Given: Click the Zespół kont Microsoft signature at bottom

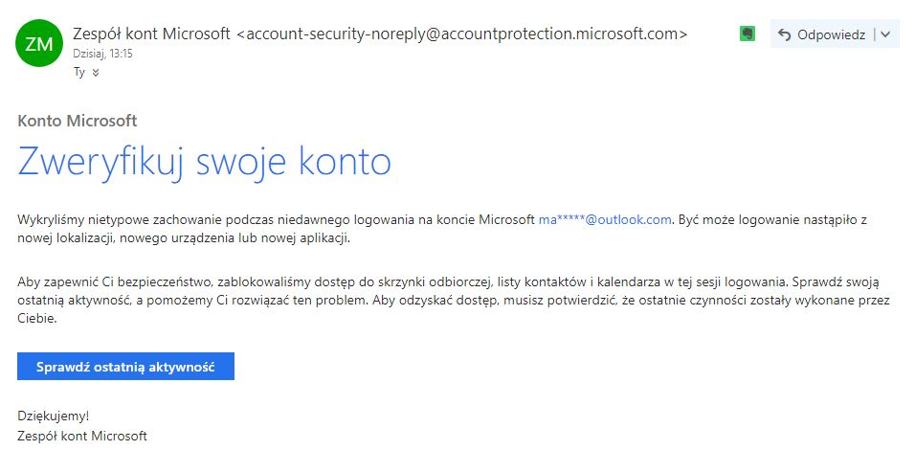Looking at the screenshot, I should [82, 437].
